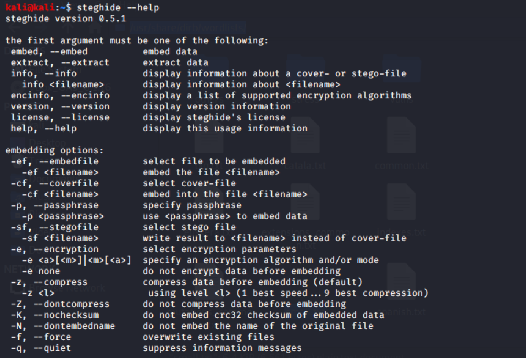Click the 'embedding options:' heading
Image resolution: width=526 pixels, height=358 pixels.
pyautogui.click(x=54, y=150)
